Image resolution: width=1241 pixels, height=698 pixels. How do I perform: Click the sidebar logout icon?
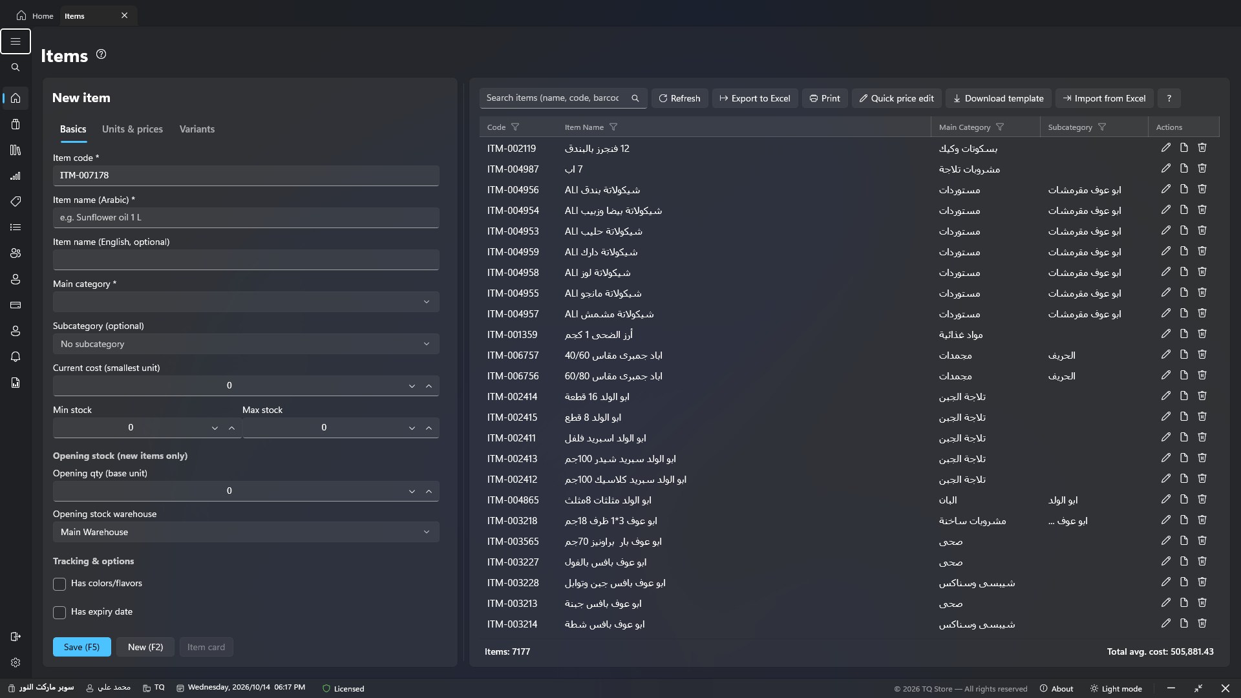[16, 637]
